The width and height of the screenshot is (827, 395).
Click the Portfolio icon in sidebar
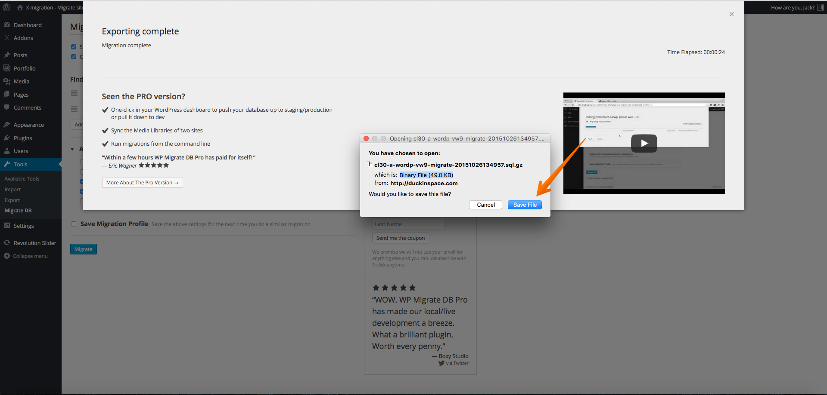[x=7, y=68]
